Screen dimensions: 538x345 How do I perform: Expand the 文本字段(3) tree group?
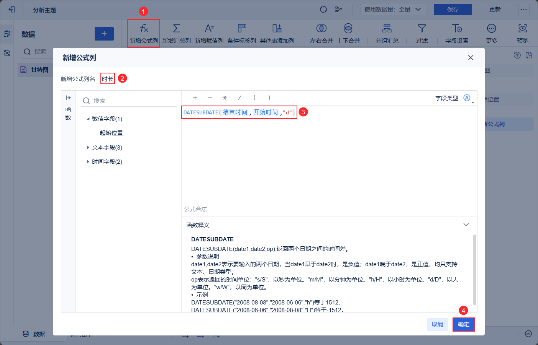pos(88,148)
